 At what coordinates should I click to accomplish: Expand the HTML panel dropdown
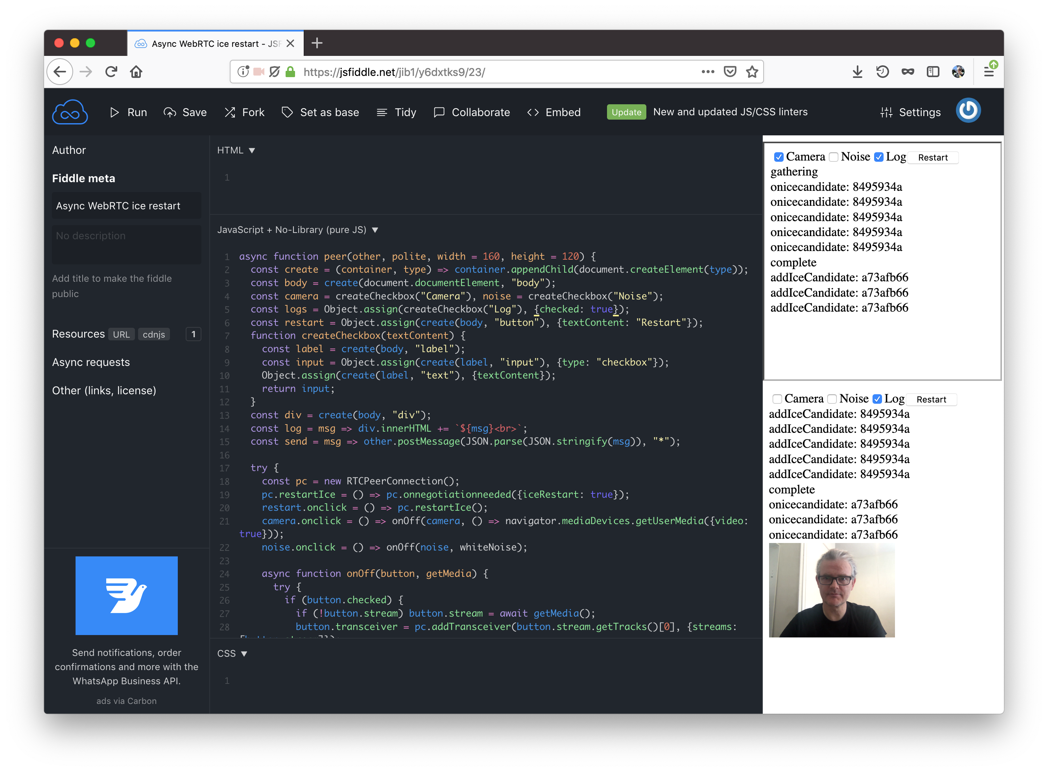[236, 150]
